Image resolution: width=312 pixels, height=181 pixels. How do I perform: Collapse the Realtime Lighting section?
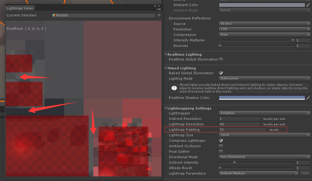165,54
